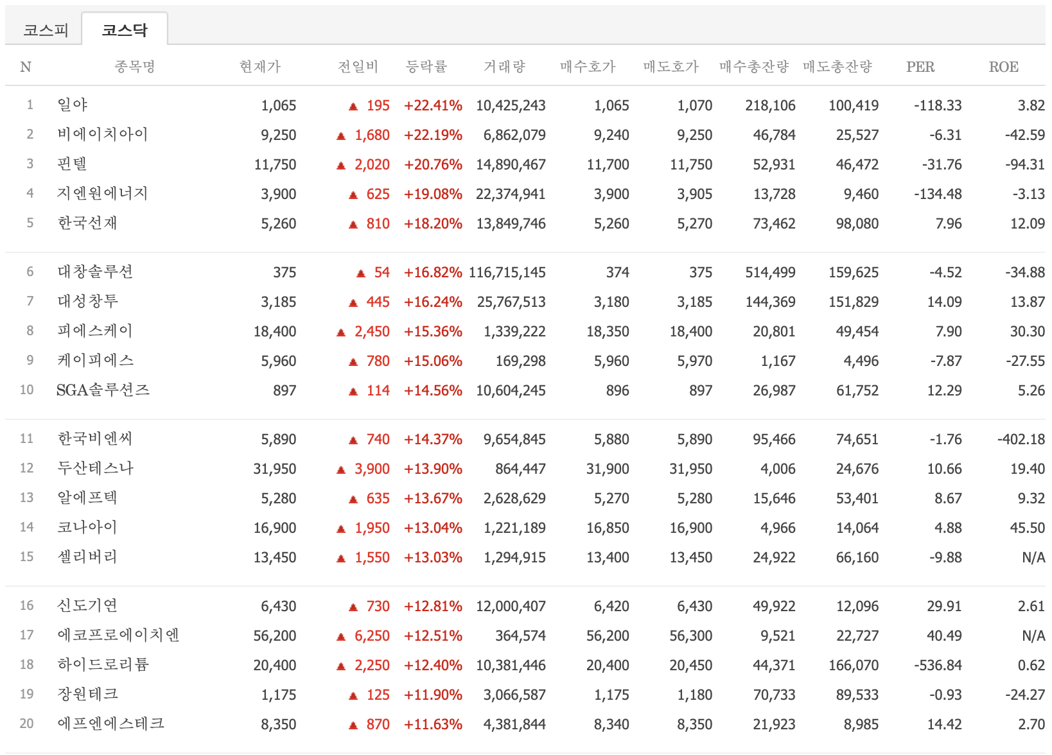Click the +22.41% change rate value
Viewport: 1052px width, 755px height.
[x=433, y=105]
